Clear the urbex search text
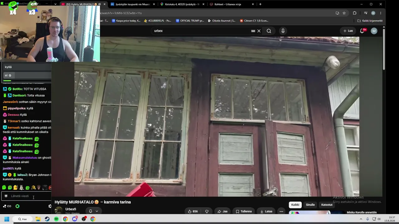The height and width of the screenshot is (224, 399). (259, 31)
